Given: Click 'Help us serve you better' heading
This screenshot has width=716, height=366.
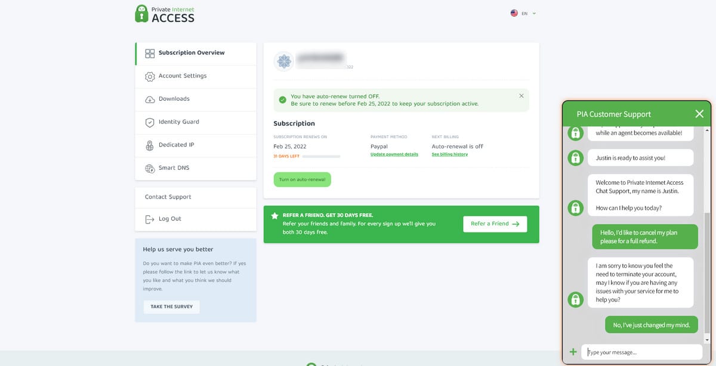Looking at the screenshot, I should coord(178,249).
